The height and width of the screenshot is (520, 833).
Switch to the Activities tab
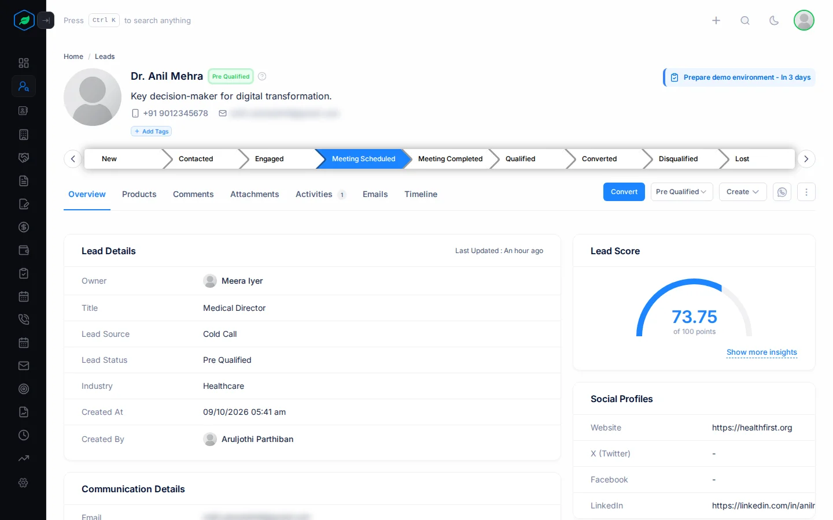(x=320, y=194)
